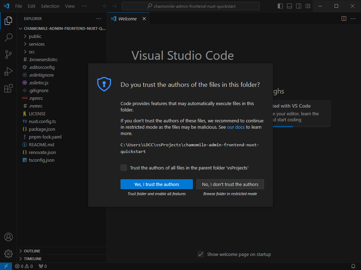Open the Edit menu
Viewport: 361px width, 270px height.
click(31, 6)
